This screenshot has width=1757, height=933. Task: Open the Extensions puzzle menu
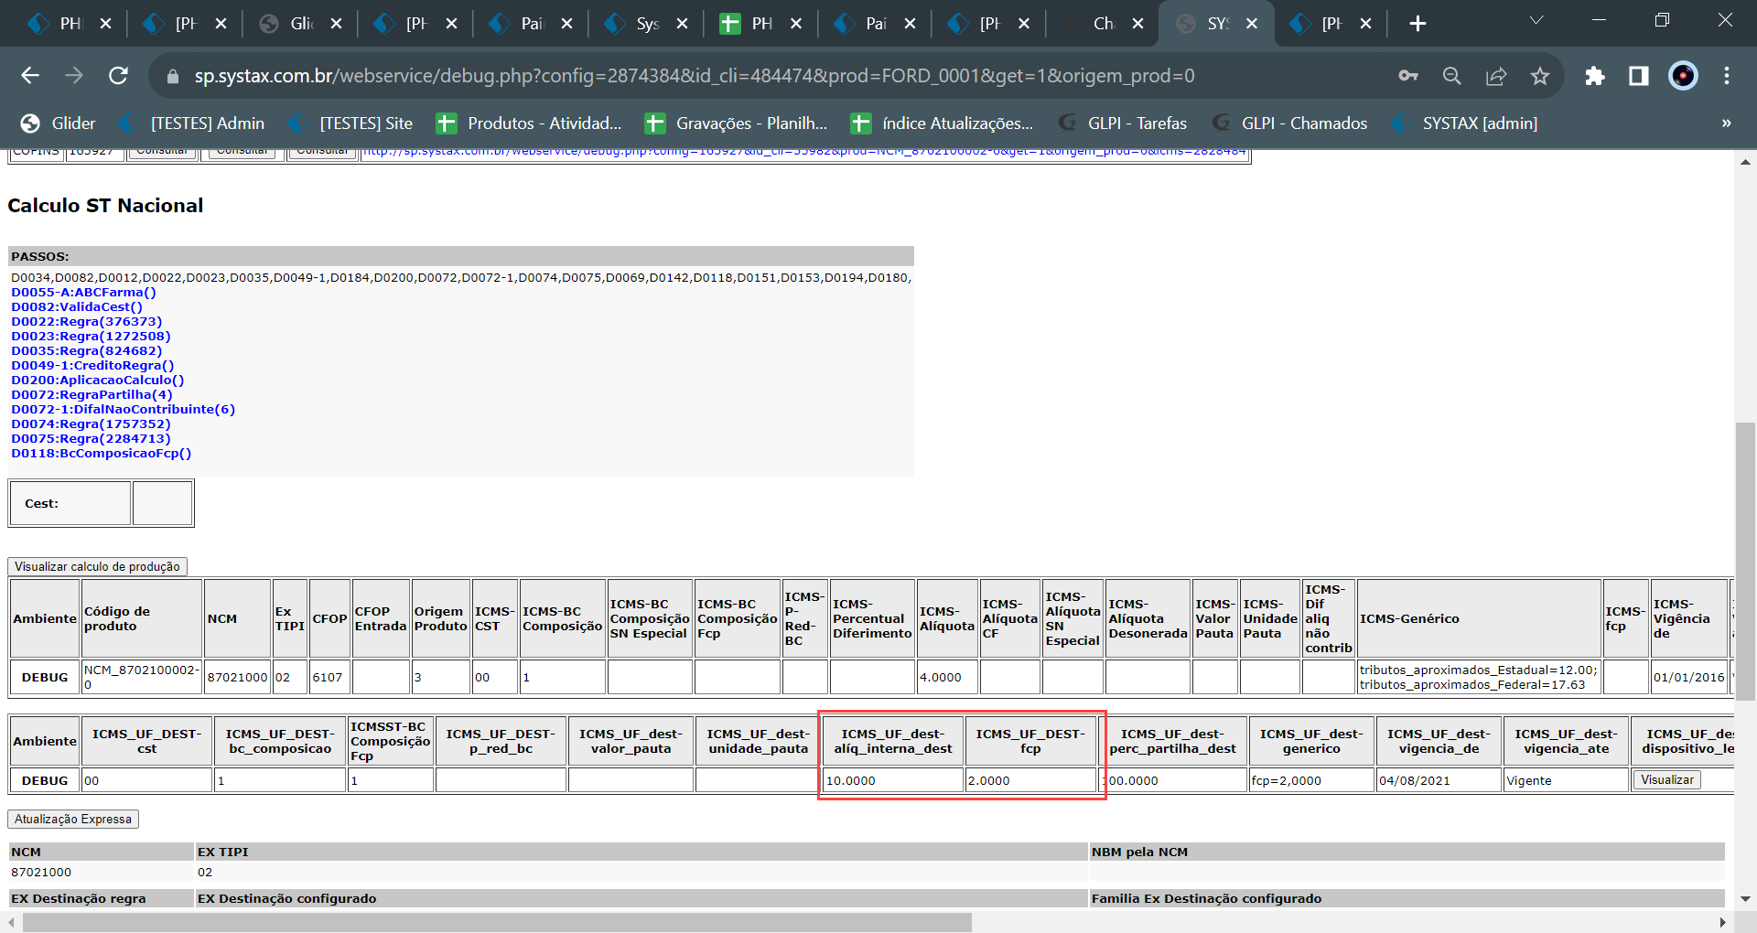[x=1595, y=76]
